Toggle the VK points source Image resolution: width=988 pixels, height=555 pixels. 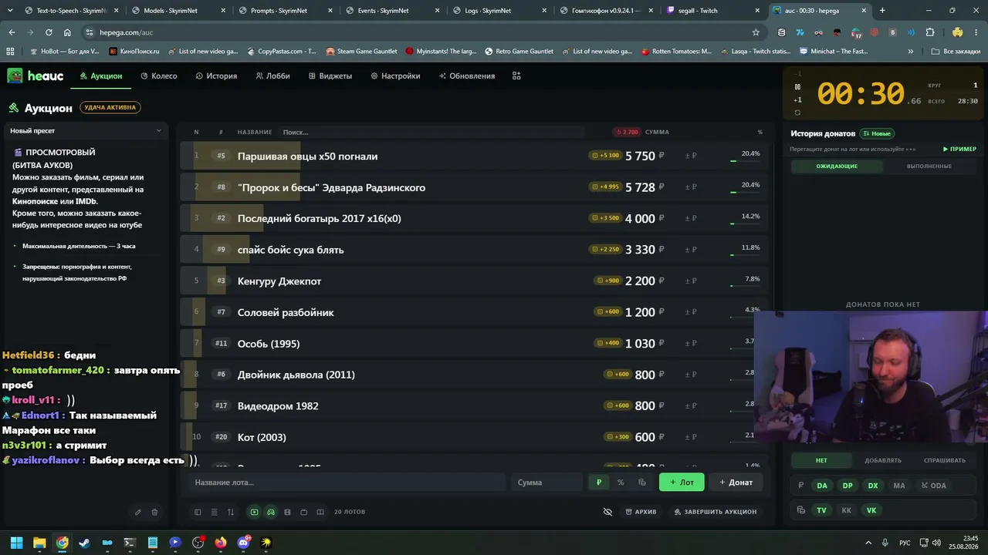(x=871, y=510)
